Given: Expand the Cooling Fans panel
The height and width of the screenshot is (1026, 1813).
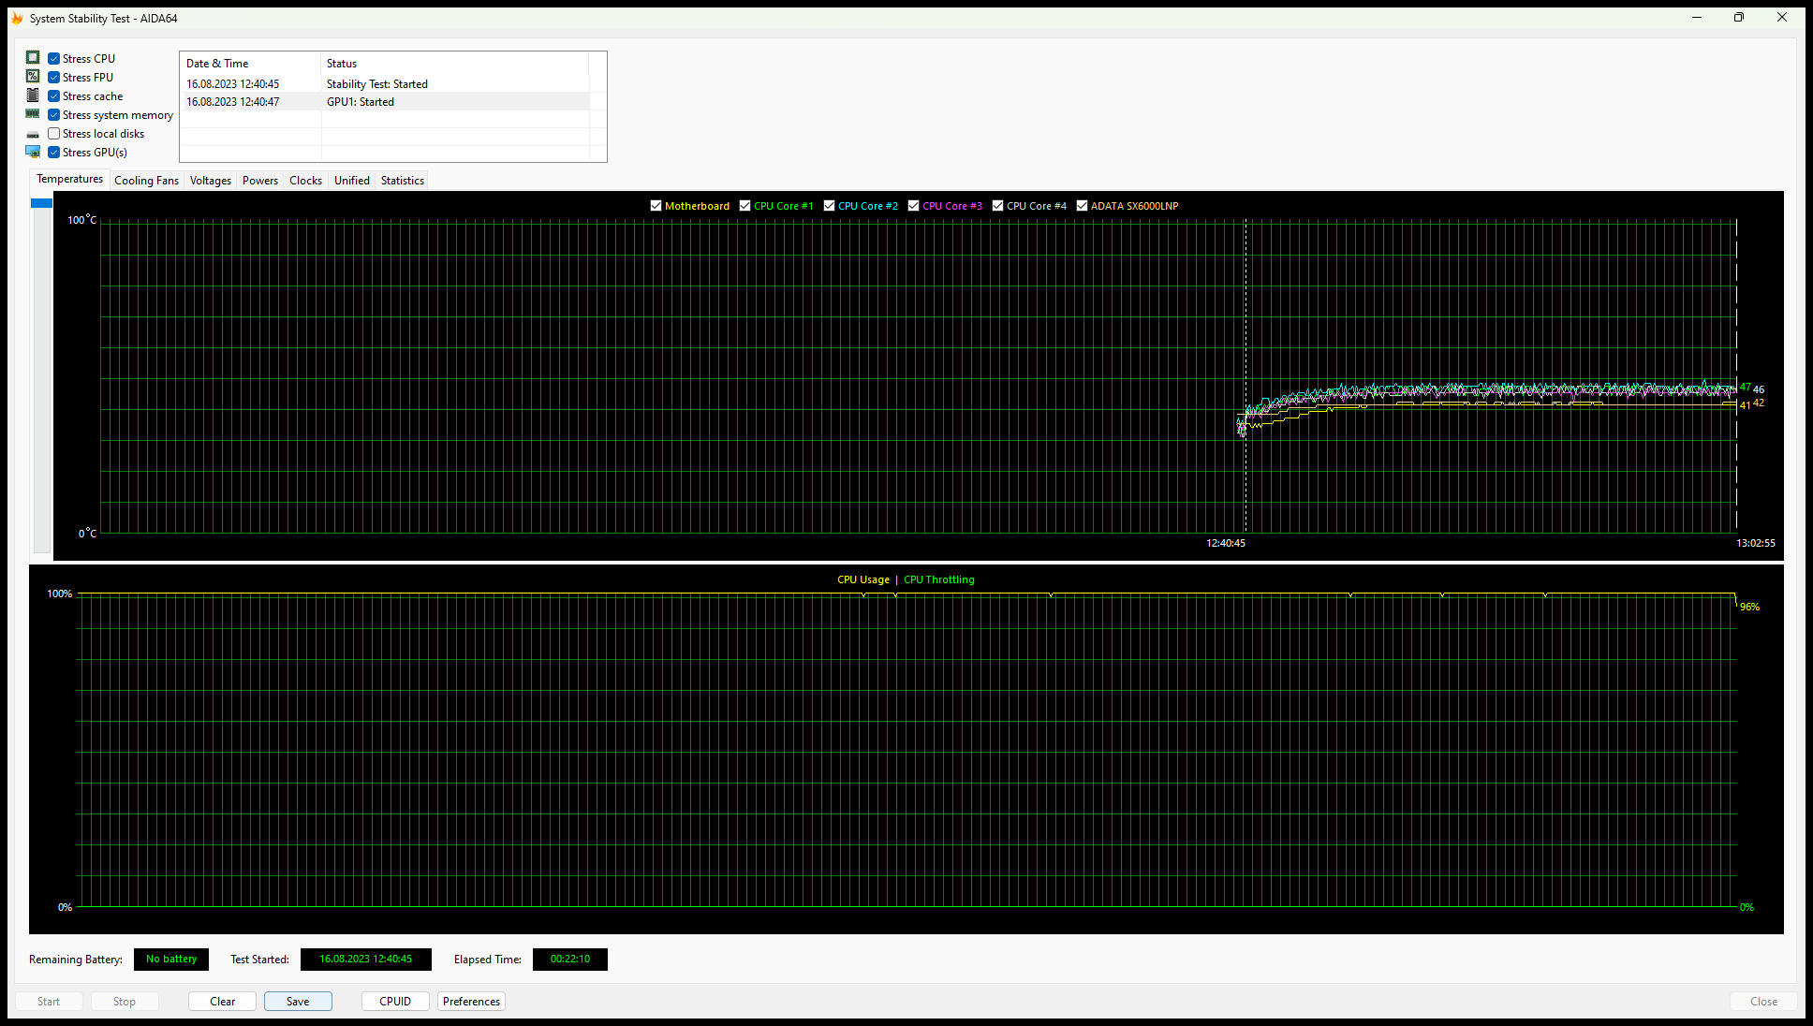Looking at the screenshot, I should coord(146,181).
